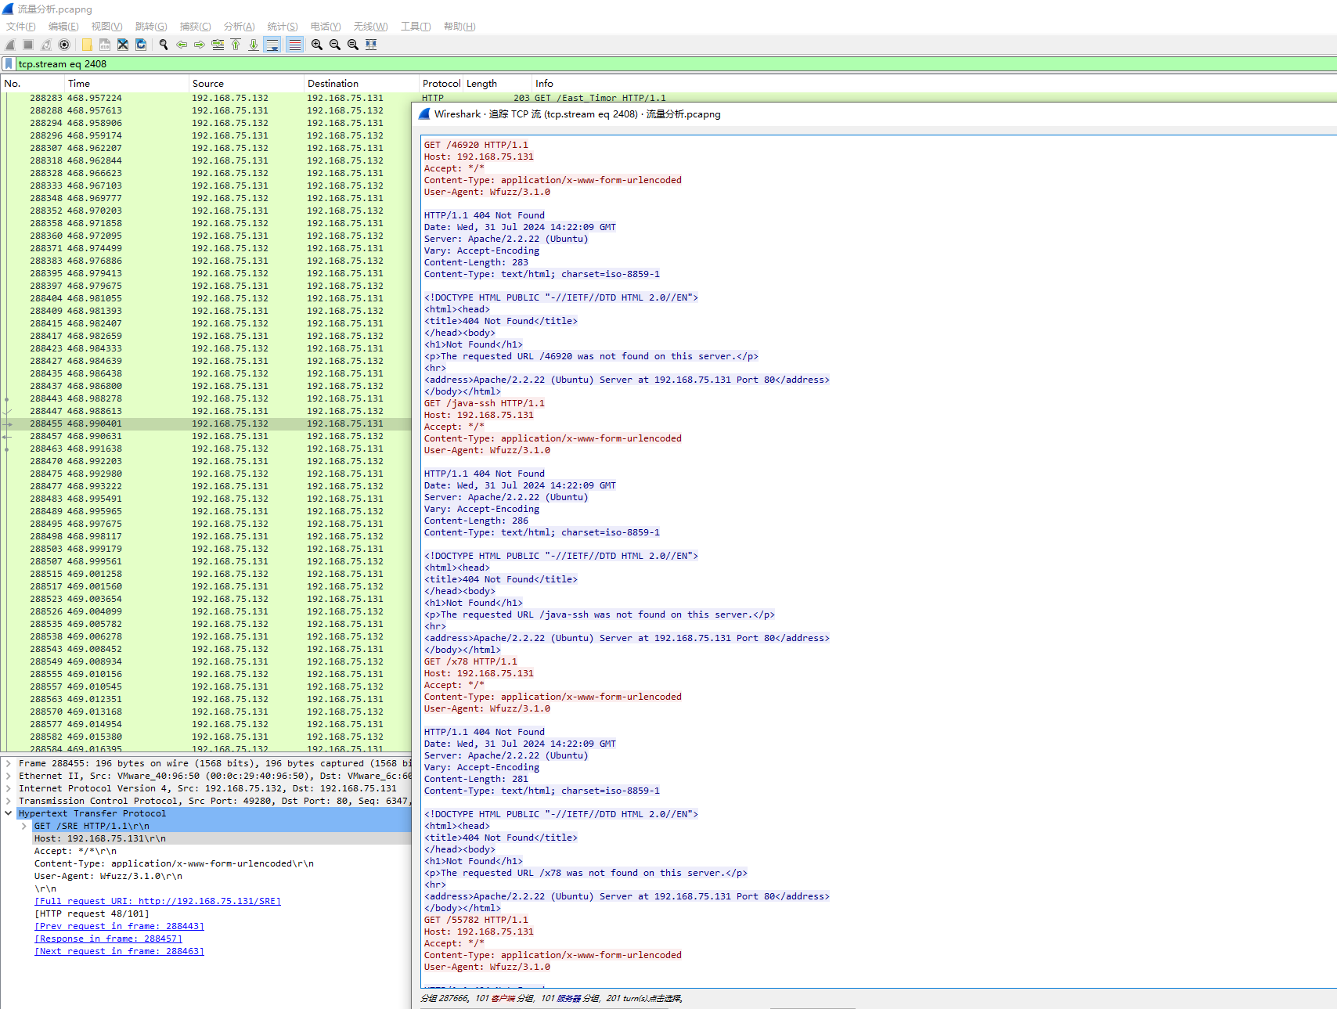Viewport: 1337px width, 1009px height.
Task: Open a capture file with folder icon
Action: click(x=87, y=45)
